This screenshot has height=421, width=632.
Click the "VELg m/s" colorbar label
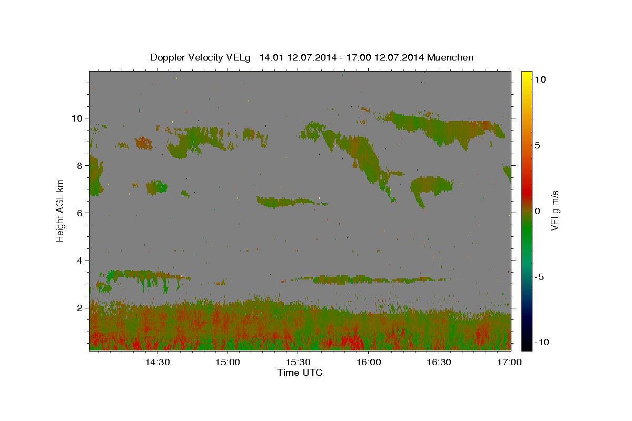point(555,211)
